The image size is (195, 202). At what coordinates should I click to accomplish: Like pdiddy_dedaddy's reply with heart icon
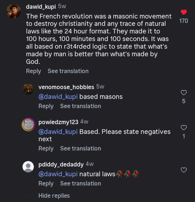tap(184, 170)
